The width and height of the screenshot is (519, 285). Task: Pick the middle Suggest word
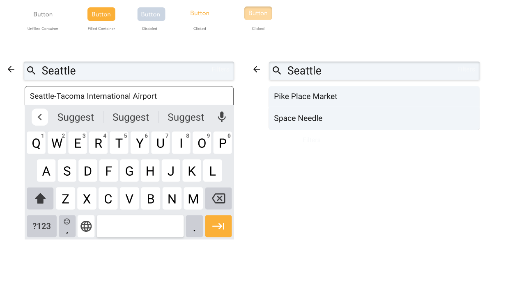point(131,117)
